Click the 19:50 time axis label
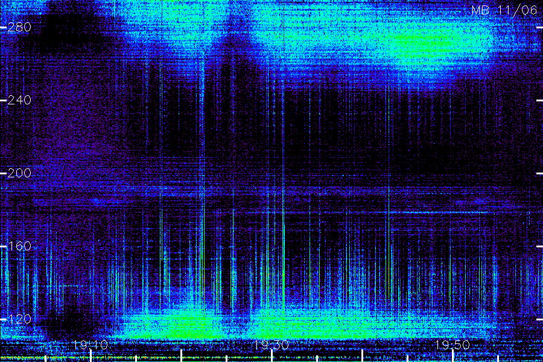This screenshot has width=543, height=362. click(x=452, y=345)
